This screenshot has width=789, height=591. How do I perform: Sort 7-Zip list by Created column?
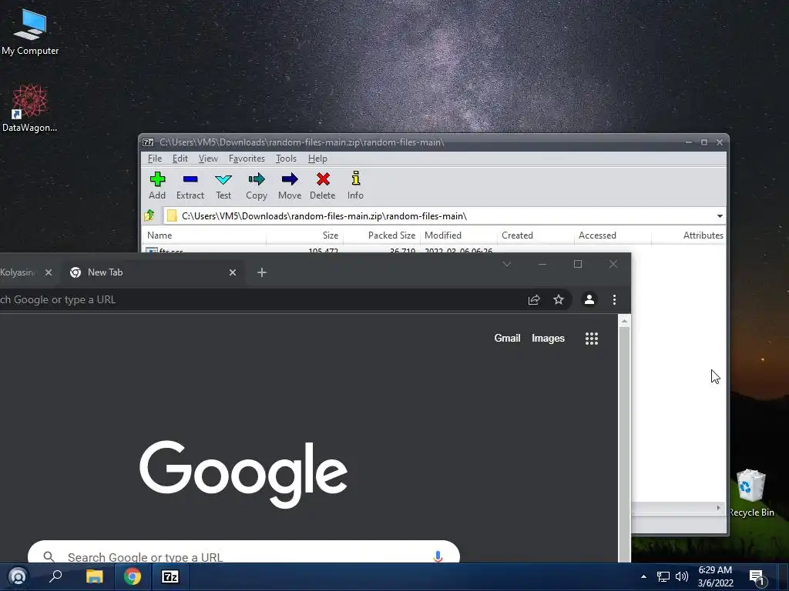(536, 235)
